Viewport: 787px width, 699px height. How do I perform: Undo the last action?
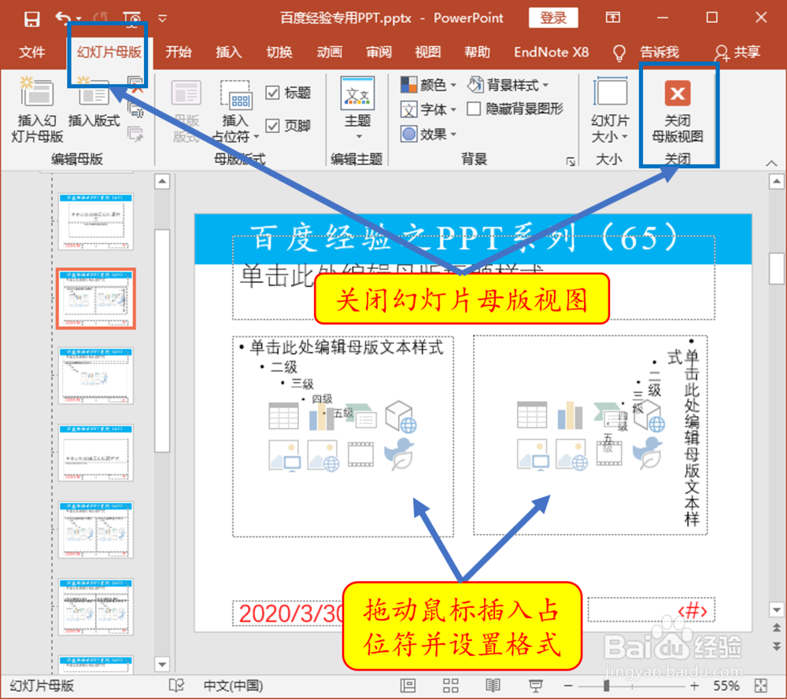[x=62, y=19]
